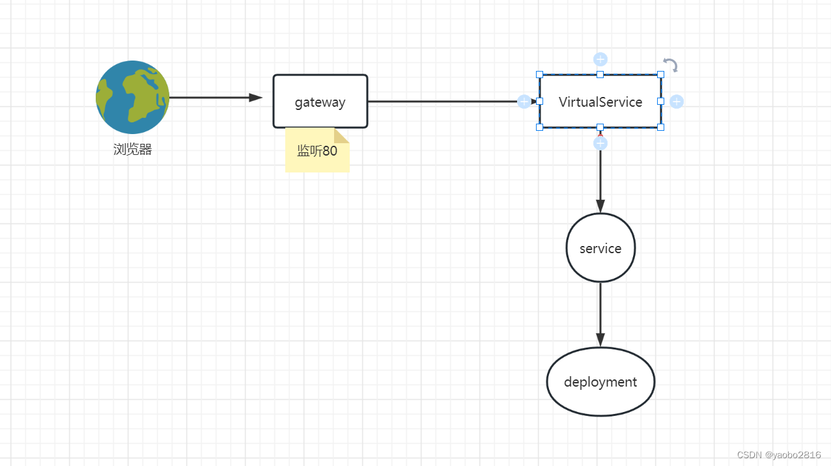The height and width of the screenshot is (466, 831).
Task: Click the blue plus arrow above VirtualService
Action: (600, 59)
